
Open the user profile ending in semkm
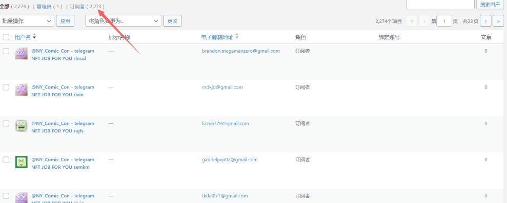pyautogui.click(x=63, y=163)
